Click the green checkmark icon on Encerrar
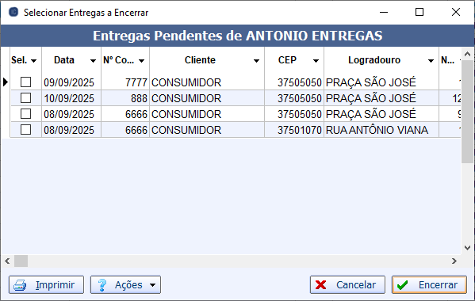475x301 pixels. (x=403, y=285)
